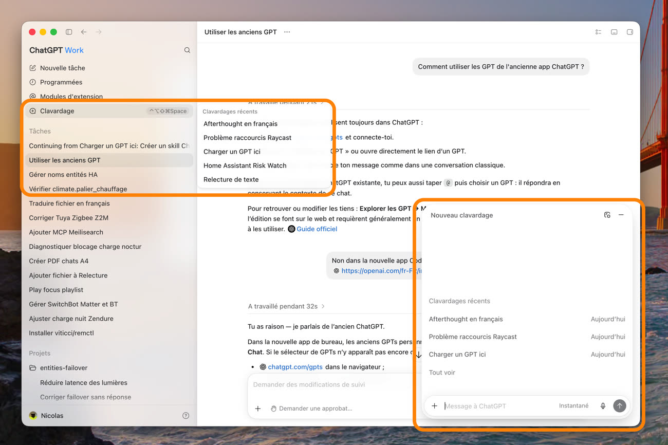Image resolution: width=668 pixels, height=445 pixels.
Task: Open the help question-mark icon
Action: pos(186,416)
